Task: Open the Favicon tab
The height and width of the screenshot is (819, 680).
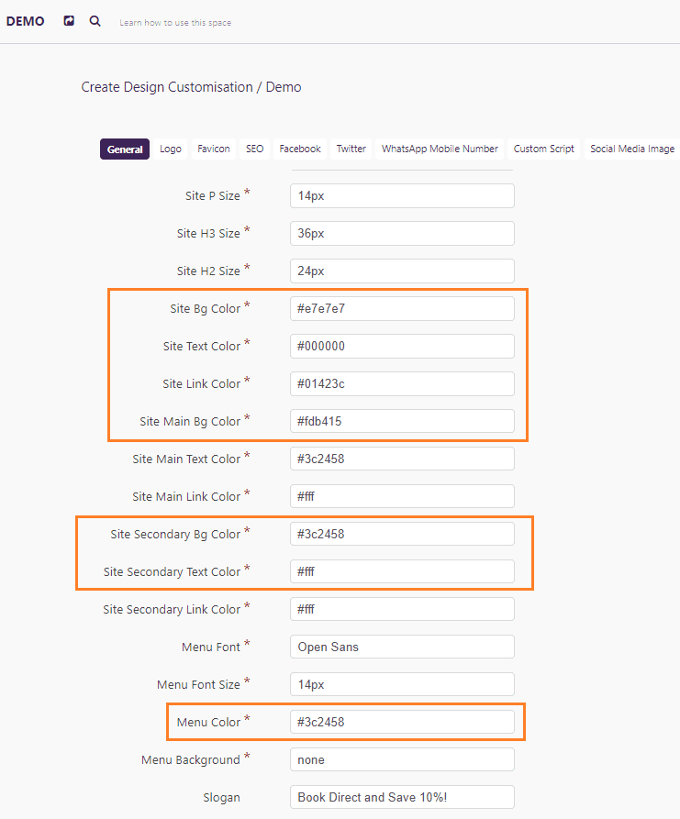Action: (214, 149)
